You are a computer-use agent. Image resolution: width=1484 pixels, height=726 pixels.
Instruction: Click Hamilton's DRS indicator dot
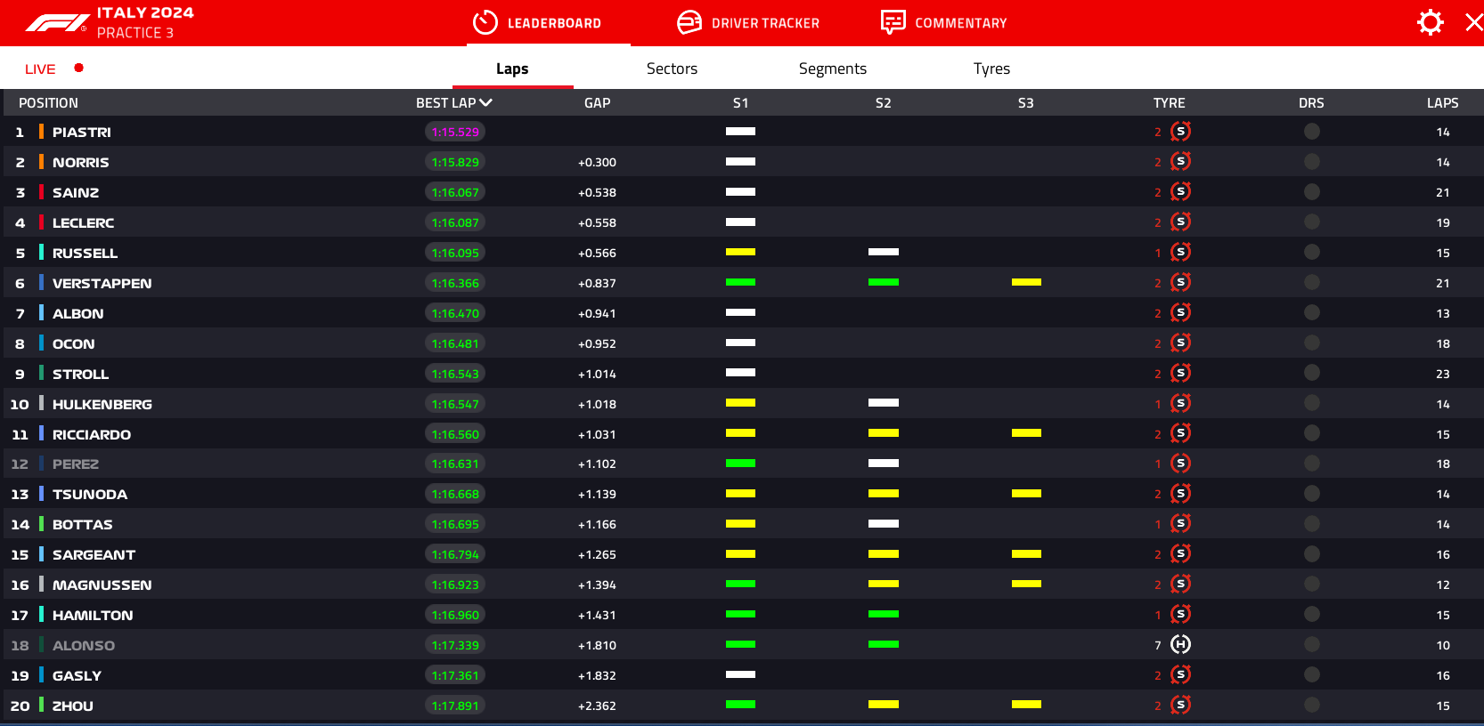point(1311,615)
